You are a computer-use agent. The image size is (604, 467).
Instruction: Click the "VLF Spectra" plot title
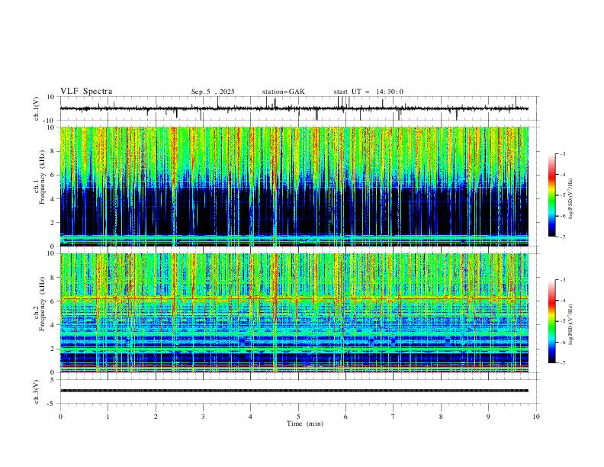tap(86, 92)
